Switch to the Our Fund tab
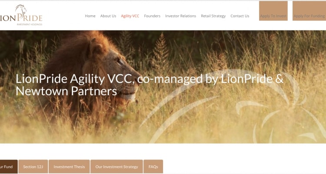This screenshot has width=326, height=174. 9,167
